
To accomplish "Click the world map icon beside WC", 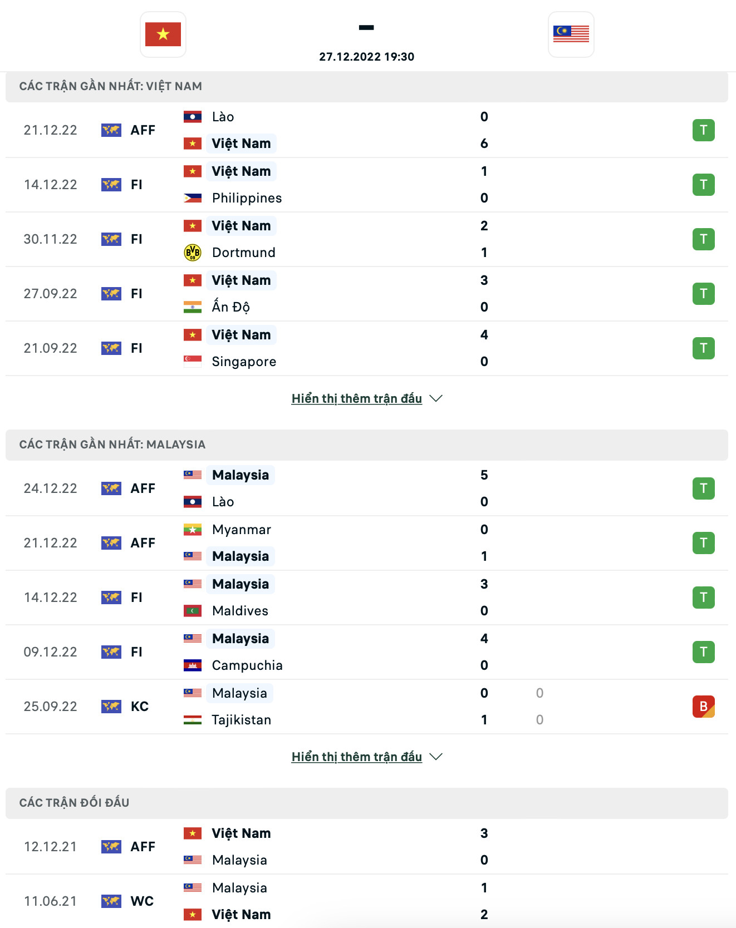I will click(111, 901).
